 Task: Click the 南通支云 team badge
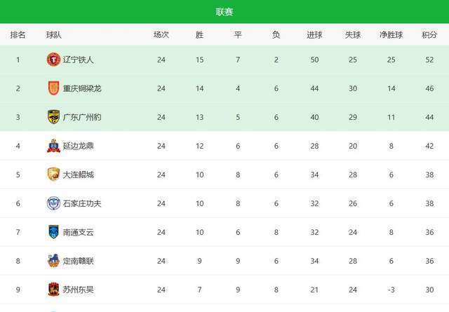click(53, 232)
